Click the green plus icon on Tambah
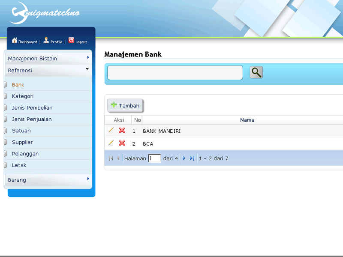This screenshot has width=343, height=257. tap(114, 105)
